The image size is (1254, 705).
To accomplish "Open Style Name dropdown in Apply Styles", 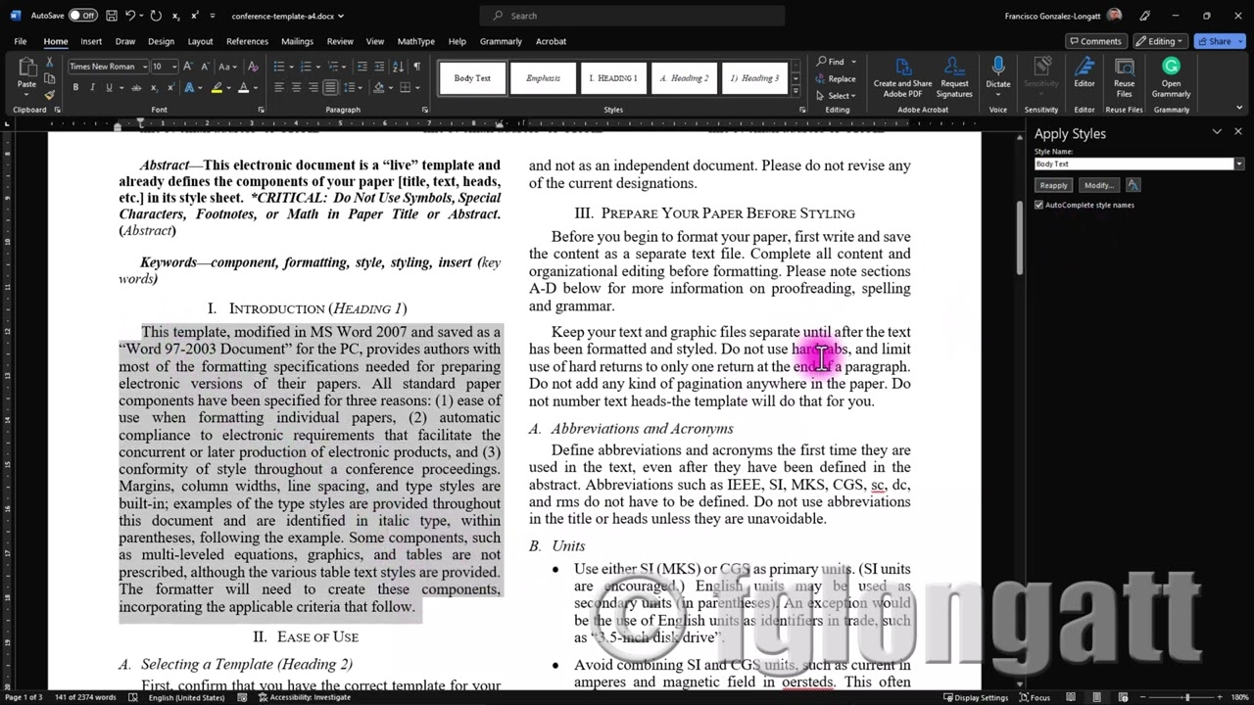I will coord(1239,164).
